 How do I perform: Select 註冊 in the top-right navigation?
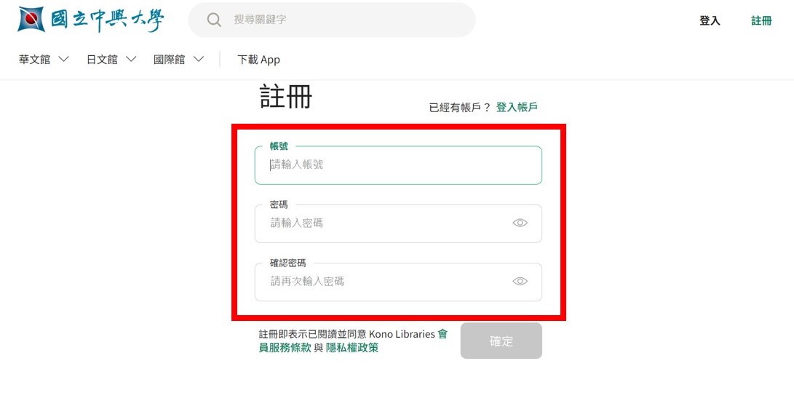pyautogui.click(x=761, y=20)
